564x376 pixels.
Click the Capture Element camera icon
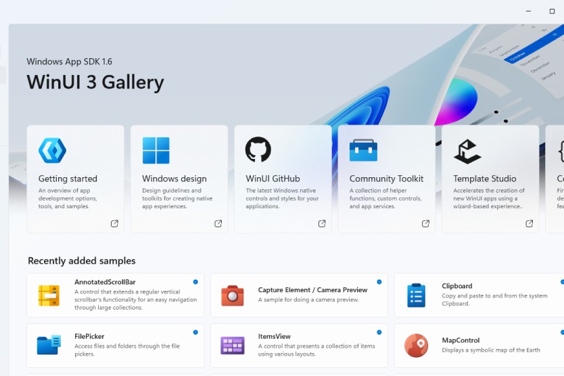233,296
